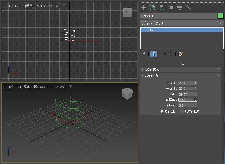The image size is (225, 164).
Task: Click the レンダリング rollout drag handle
Action: (219, 69)
